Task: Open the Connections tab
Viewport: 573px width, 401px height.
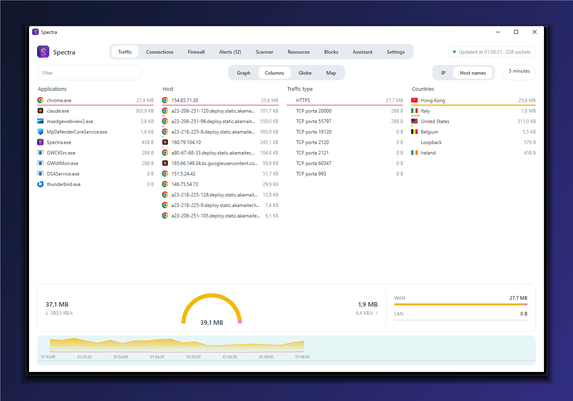Action: (x=160, y=52)
